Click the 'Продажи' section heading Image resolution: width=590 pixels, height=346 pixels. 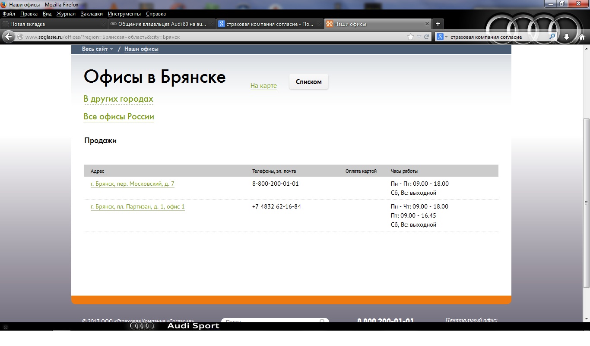(x=100, y=140)
